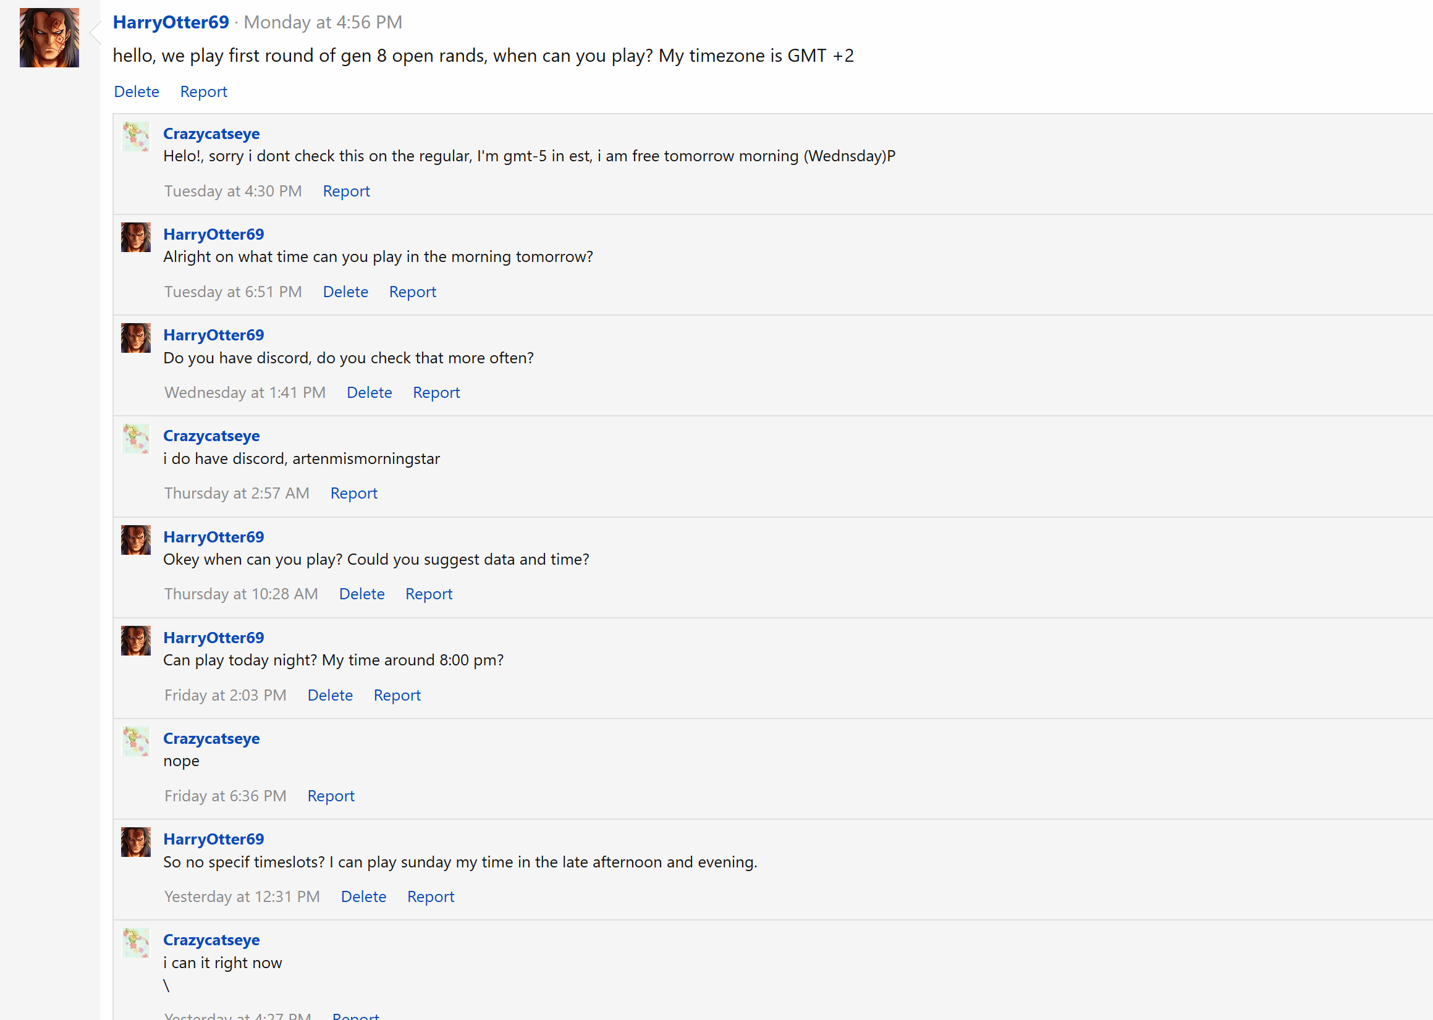The height and width of the screenshot is (1020, 1433).
Task: Open the HarryOtter69 username in the post header
Action: click(171, 22)
